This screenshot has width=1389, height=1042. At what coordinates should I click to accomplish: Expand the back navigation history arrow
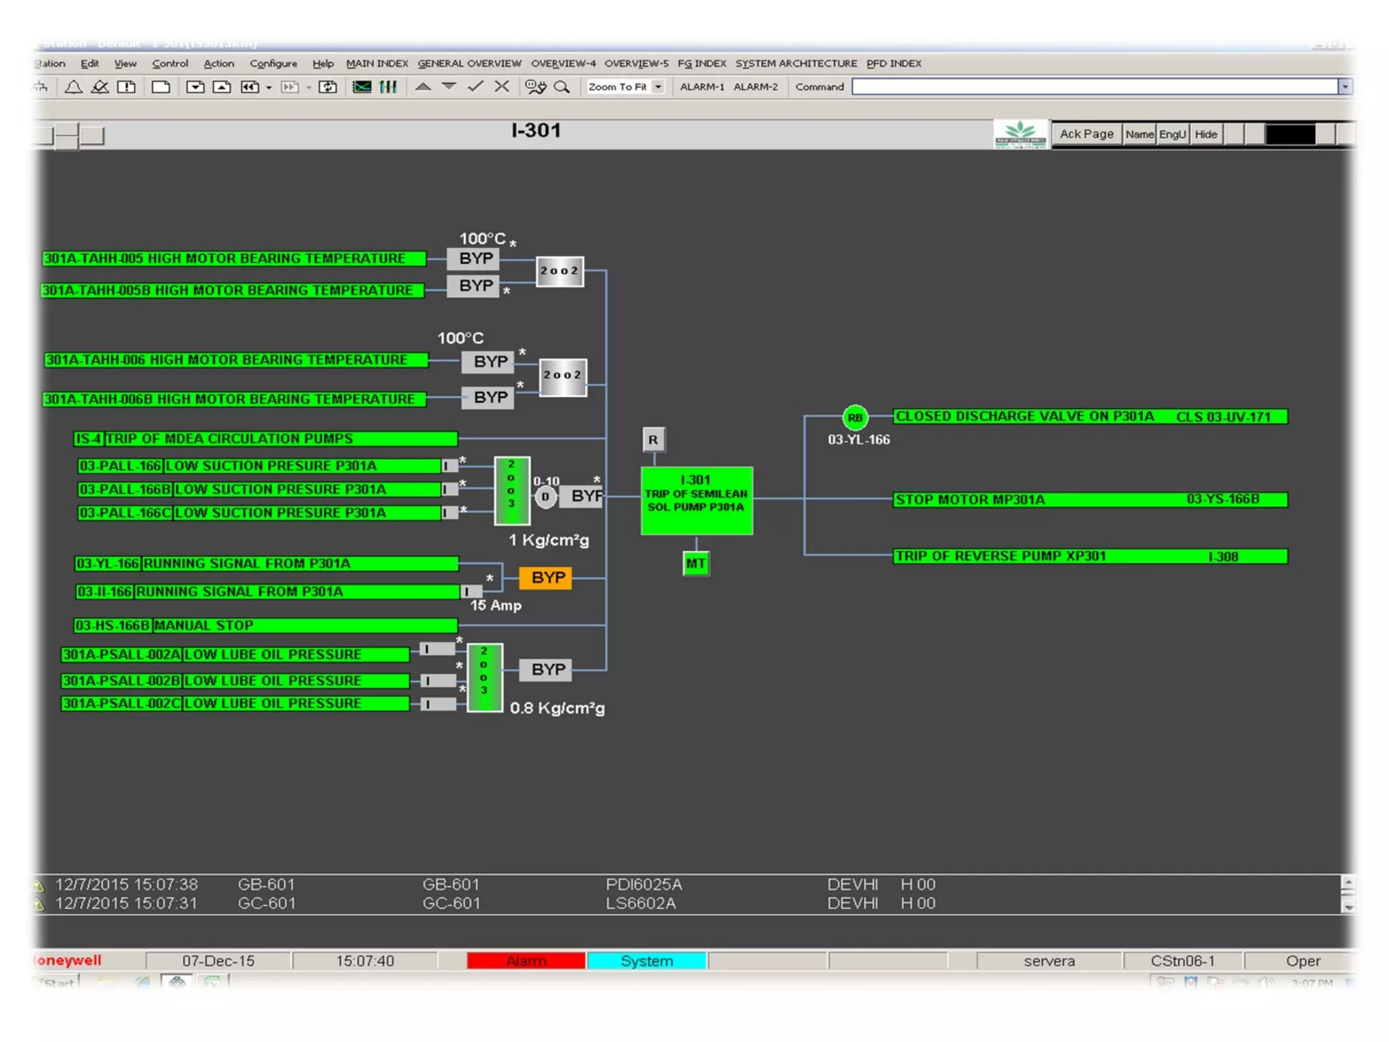click(269, 88)
